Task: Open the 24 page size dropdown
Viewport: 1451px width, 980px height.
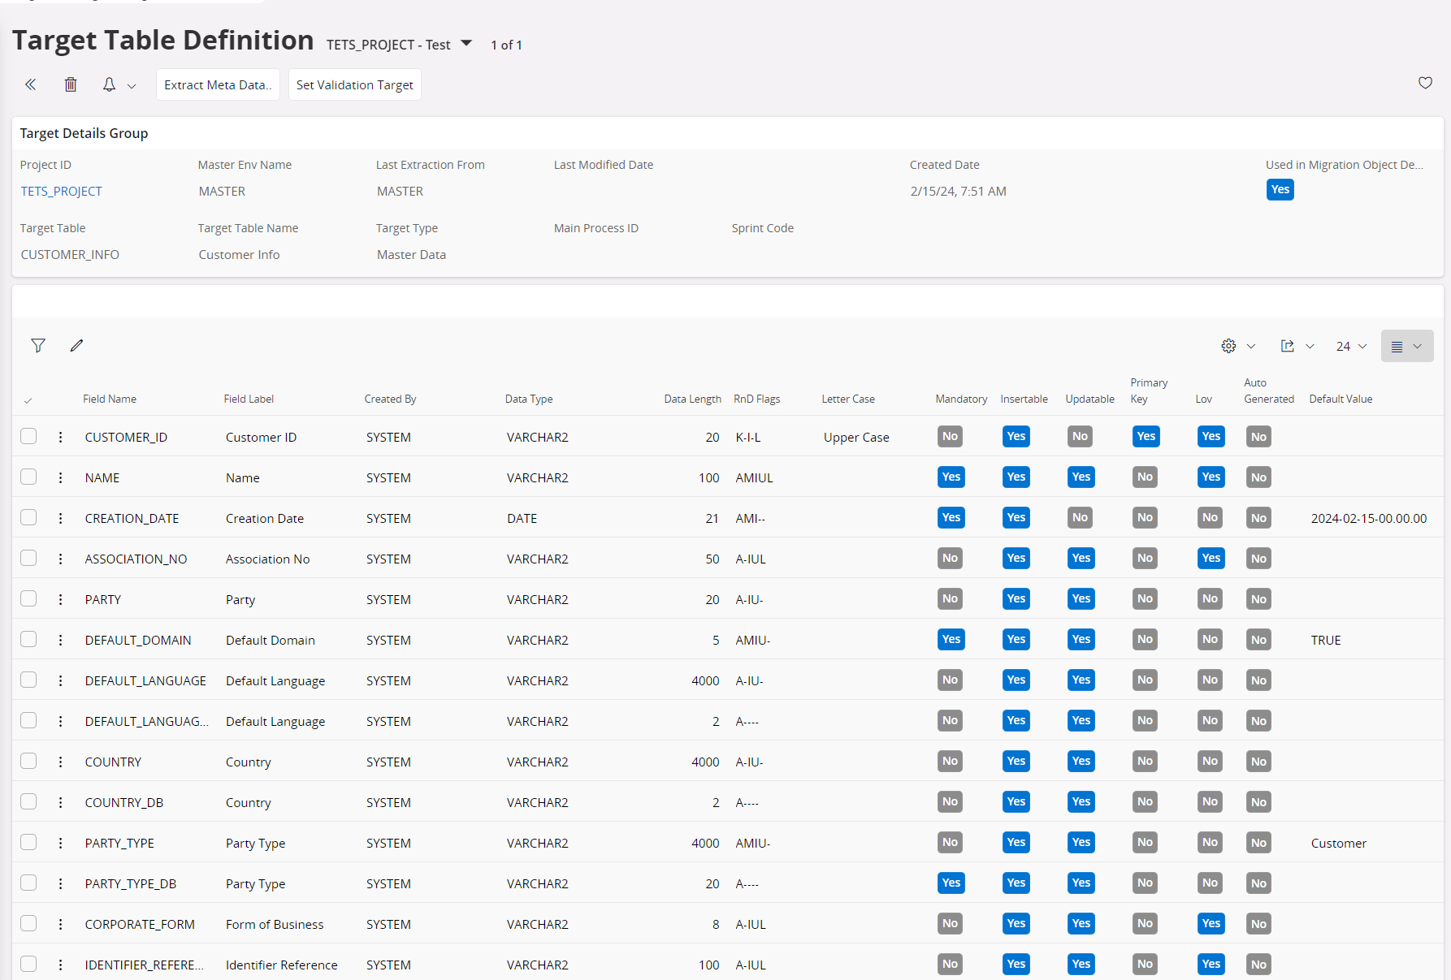Action: tap(1351, 346)
